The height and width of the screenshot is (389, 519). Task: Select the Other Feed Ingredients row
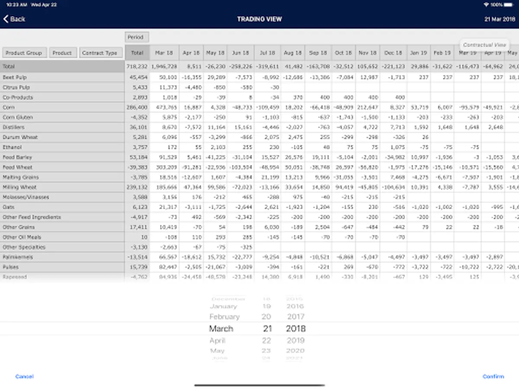click(63, 217)
